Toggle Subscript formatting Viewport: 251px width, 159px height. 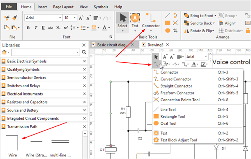click(x=58, y=28)
